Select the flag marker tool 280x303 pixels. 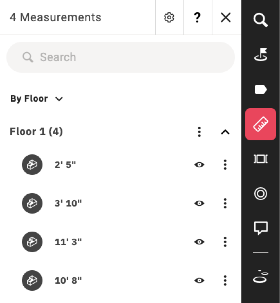[261, 54]
